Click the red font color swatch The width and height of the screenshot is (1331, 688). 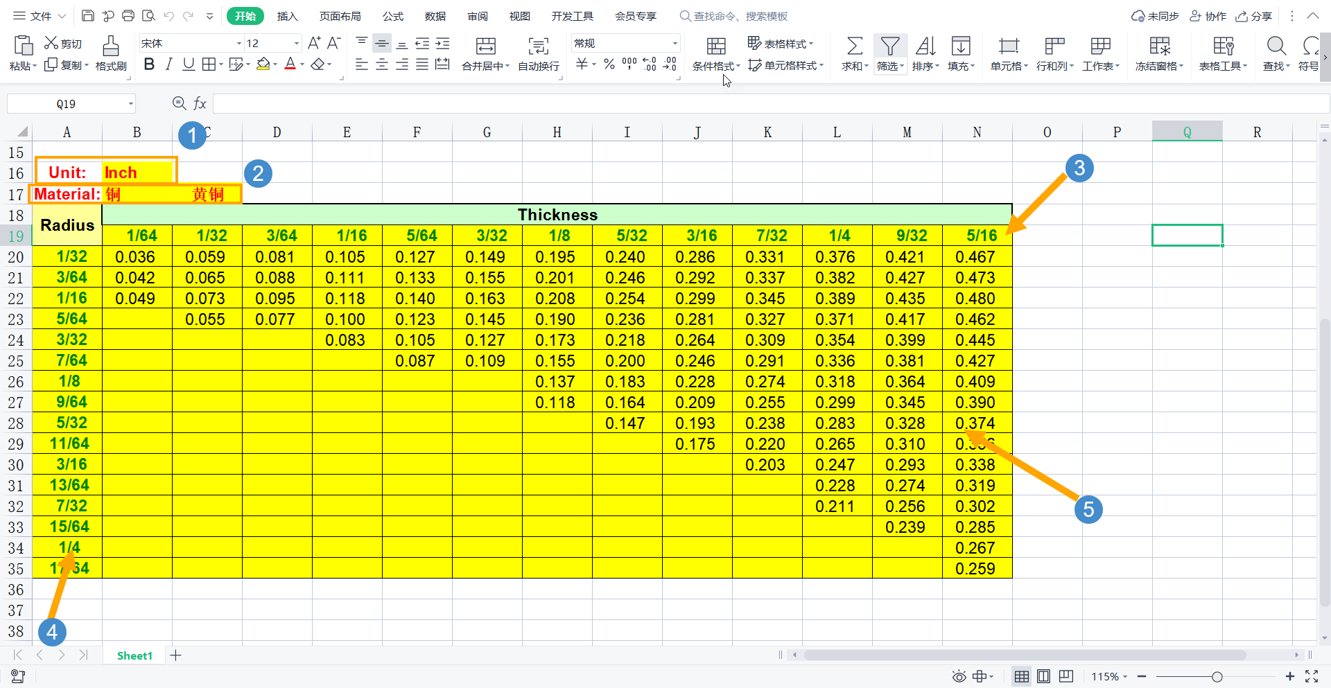coord(290,64)
